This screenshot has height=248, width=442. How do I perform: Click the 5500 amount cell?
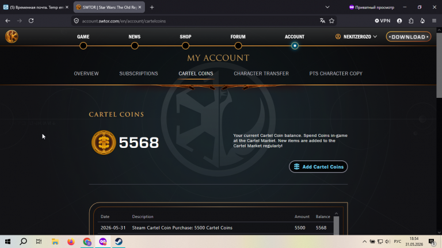point(300,228)
